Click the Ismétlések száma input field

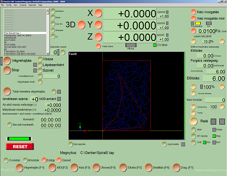point(34,99)
